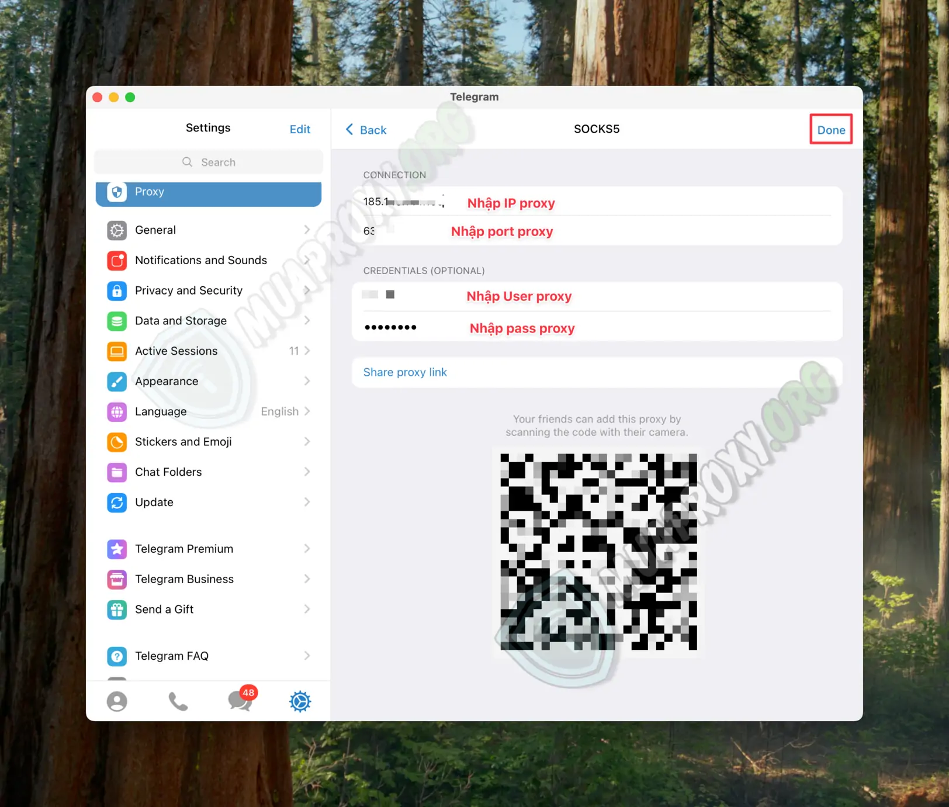Click the Active Sessions laptop icon
949x807 pixels.
pyautogui.click(x=117, y=351)
